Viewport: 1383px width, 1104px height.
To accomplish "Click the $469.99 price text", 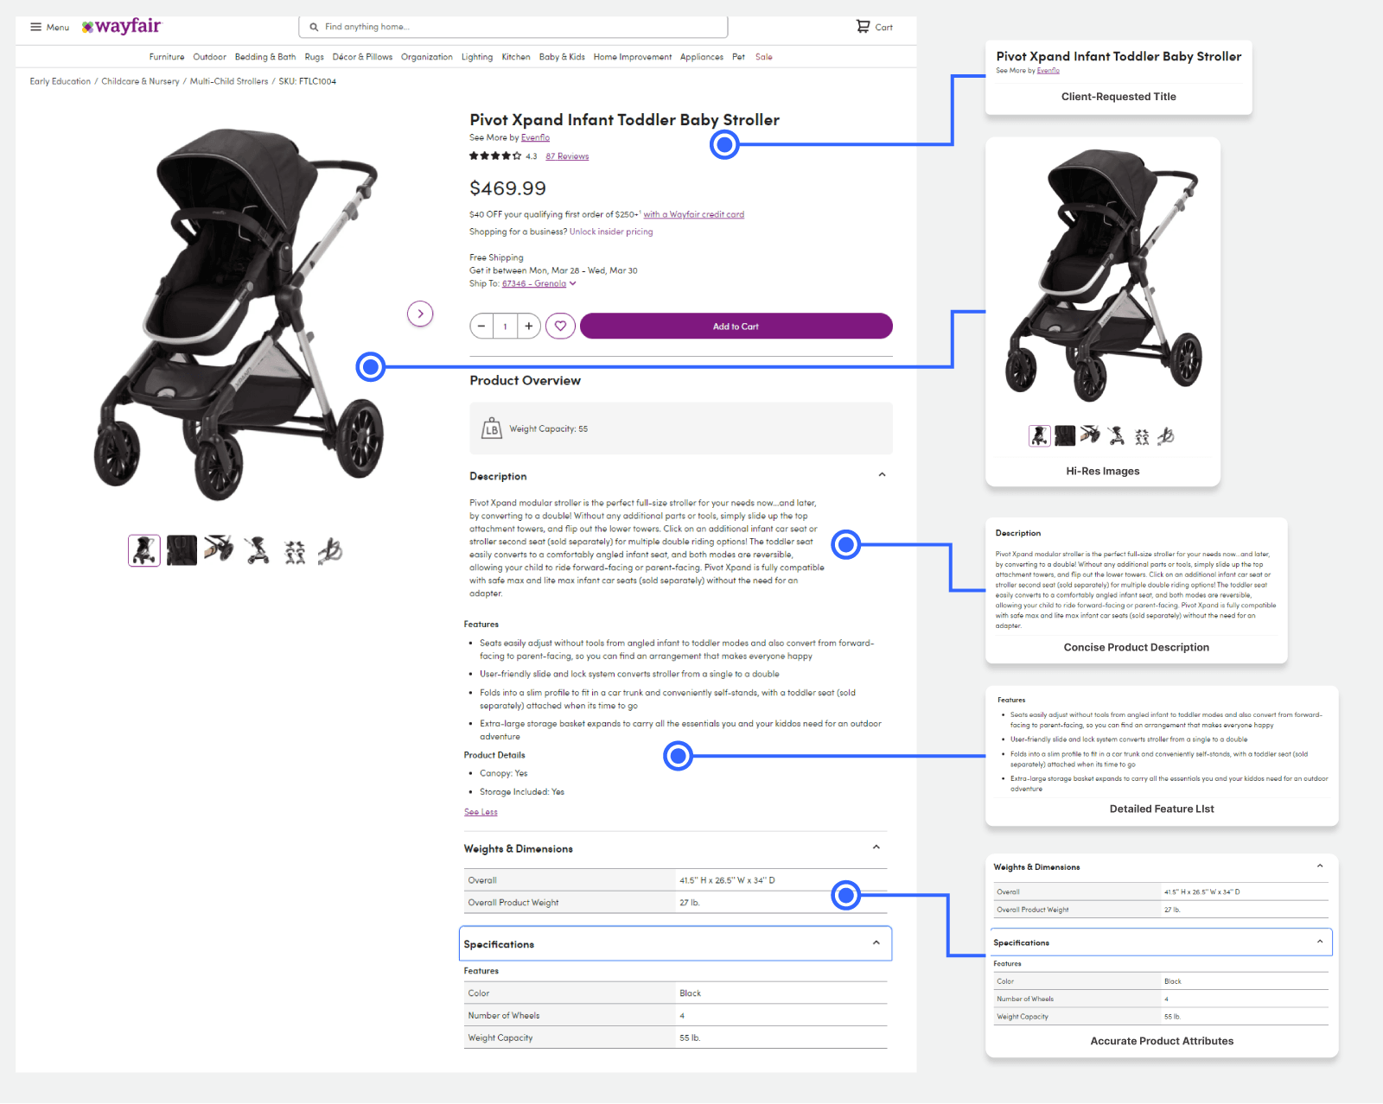I will point(507,188).
